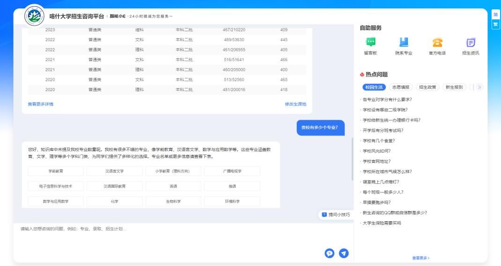
Task: Open the 提问小技巧 tips button
Action: [x=336, y=215]
